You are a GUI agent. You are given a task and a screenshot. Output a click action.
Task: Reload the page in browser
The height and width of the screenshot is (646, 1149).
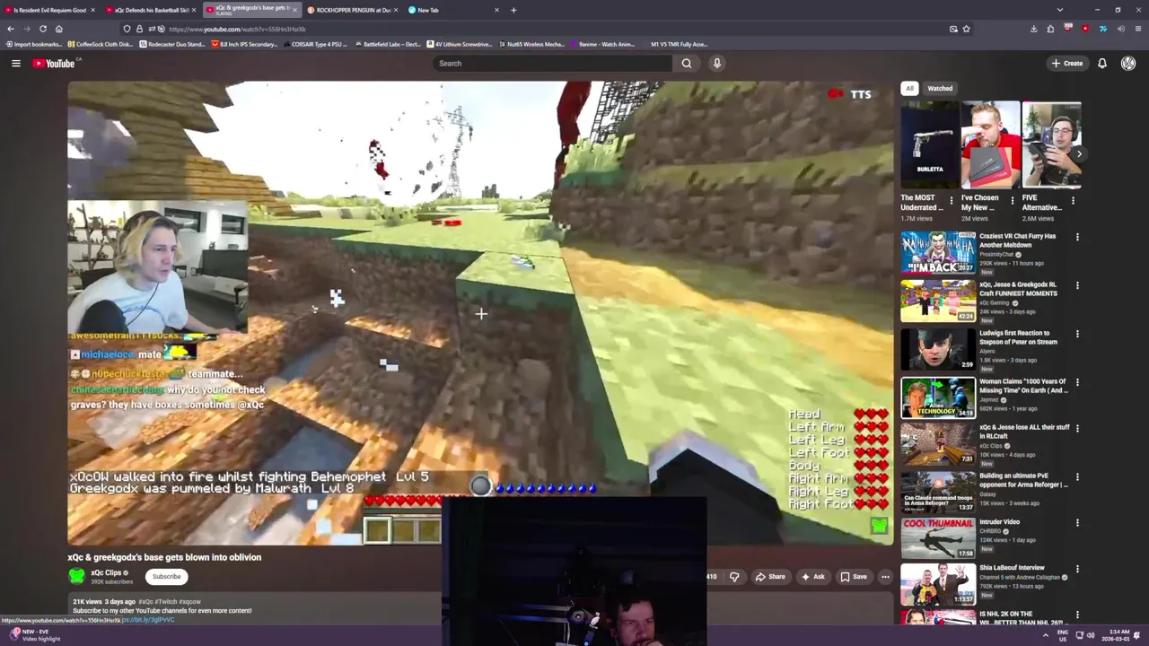pos(42,29)
